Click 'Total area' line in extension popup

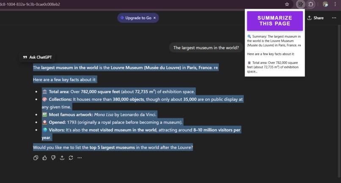tap(273, 67)
